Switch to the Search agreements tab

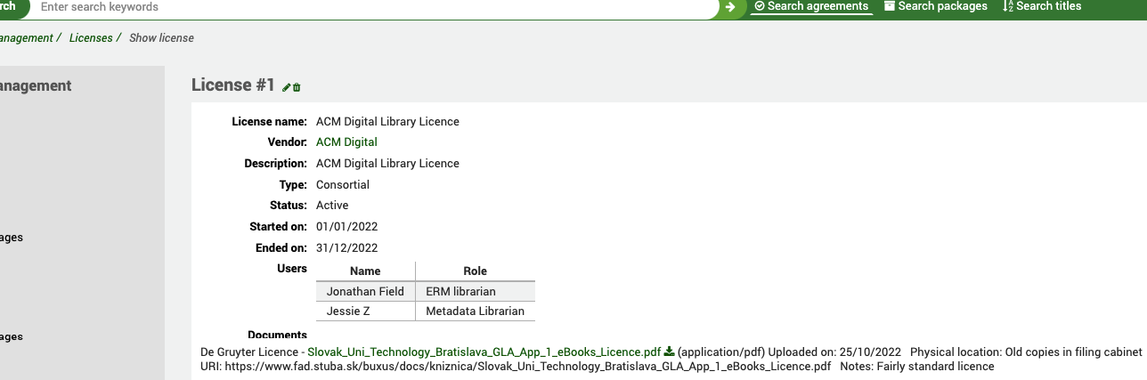[818, 6]
